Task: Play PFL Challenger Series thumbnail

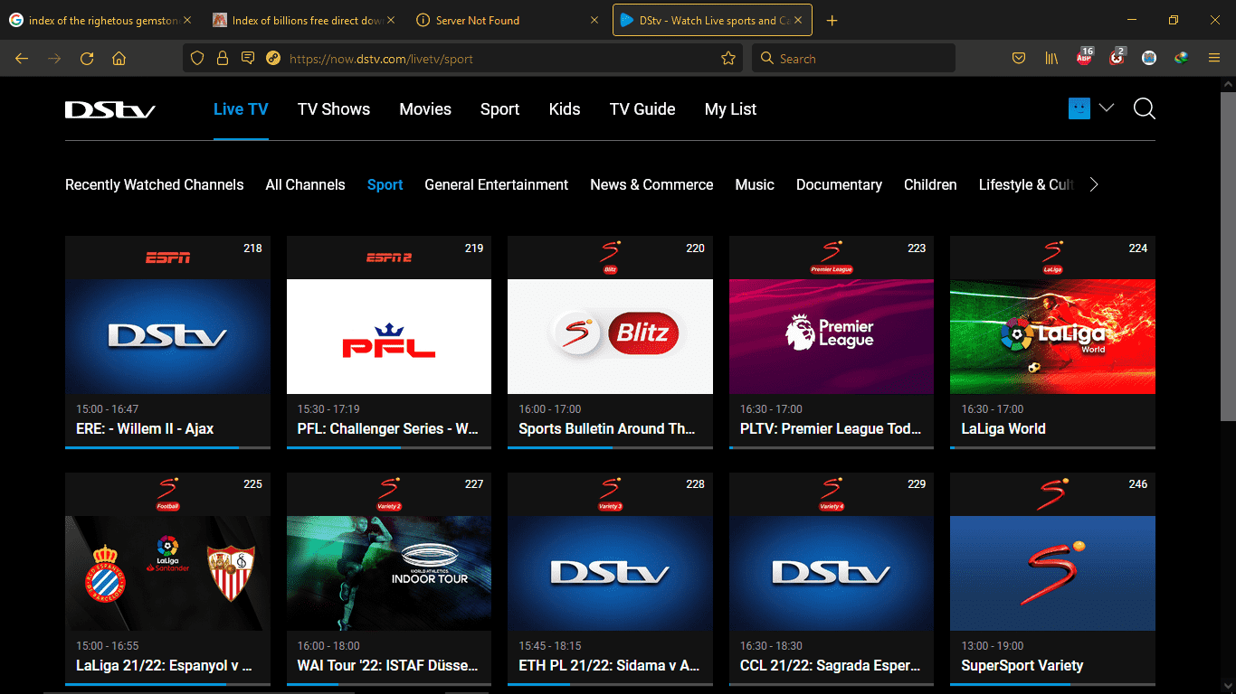Action: tap(389, 336)
